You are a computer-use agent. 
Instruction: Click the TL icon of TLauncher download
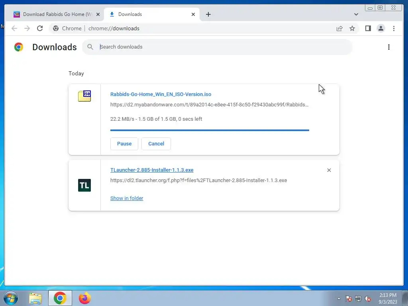[84, 185]
